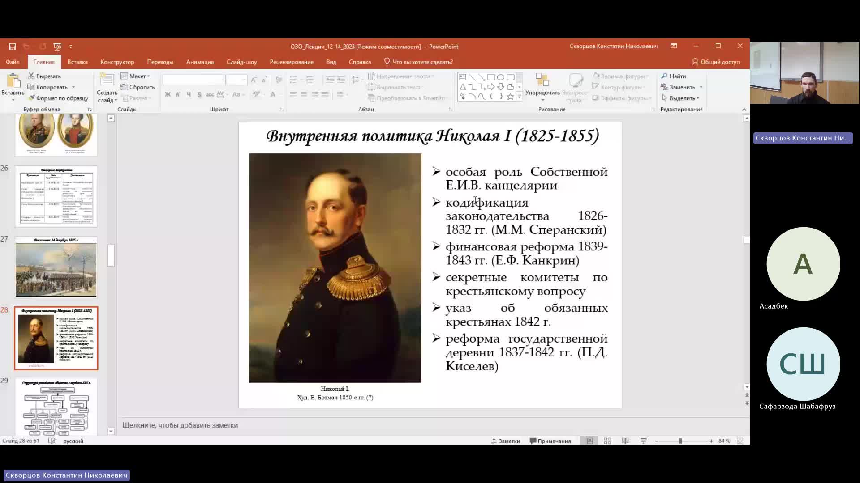Viewport: 860px width, 483px height.
Task: Click Format Painter (Формат по образцу)
Action: click(x=58, y=98)
